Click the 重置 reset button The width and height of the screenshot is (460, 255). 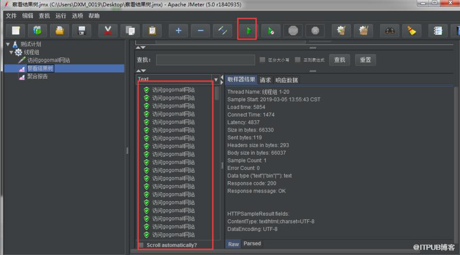(365, 60)
